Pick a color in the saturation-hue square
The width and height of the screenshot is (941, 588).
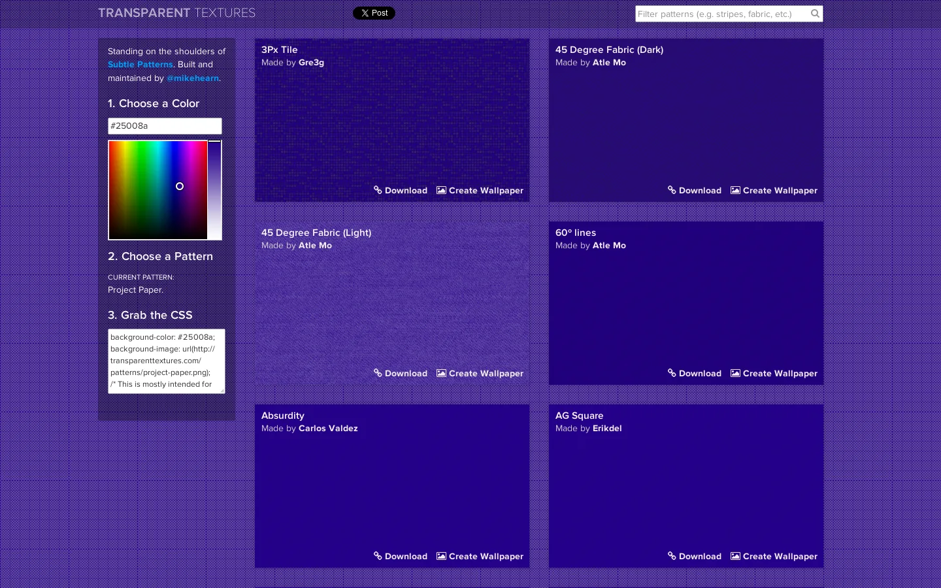(157, 190)
